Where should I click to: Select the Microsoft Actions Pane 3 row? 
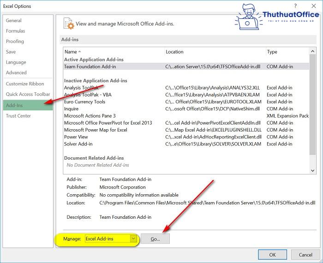click(186, 116)
